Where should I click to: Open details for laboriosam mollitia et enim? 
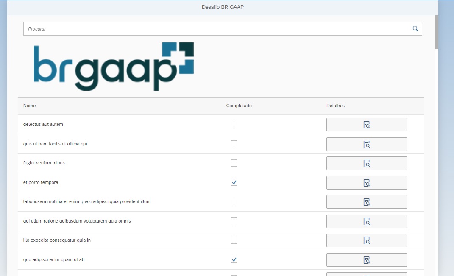[x=367, y=201]
